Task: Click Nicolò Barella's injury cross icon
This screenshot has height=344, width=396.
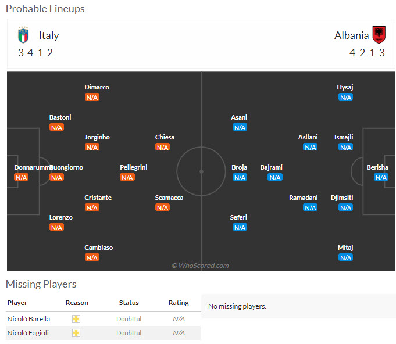Action: pyautogui.click(x=76, y=319)
